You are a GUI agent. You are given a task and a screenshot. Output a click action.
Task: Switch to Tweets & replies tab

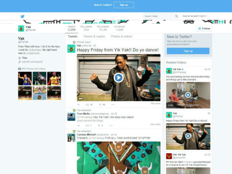click(94, 36)
